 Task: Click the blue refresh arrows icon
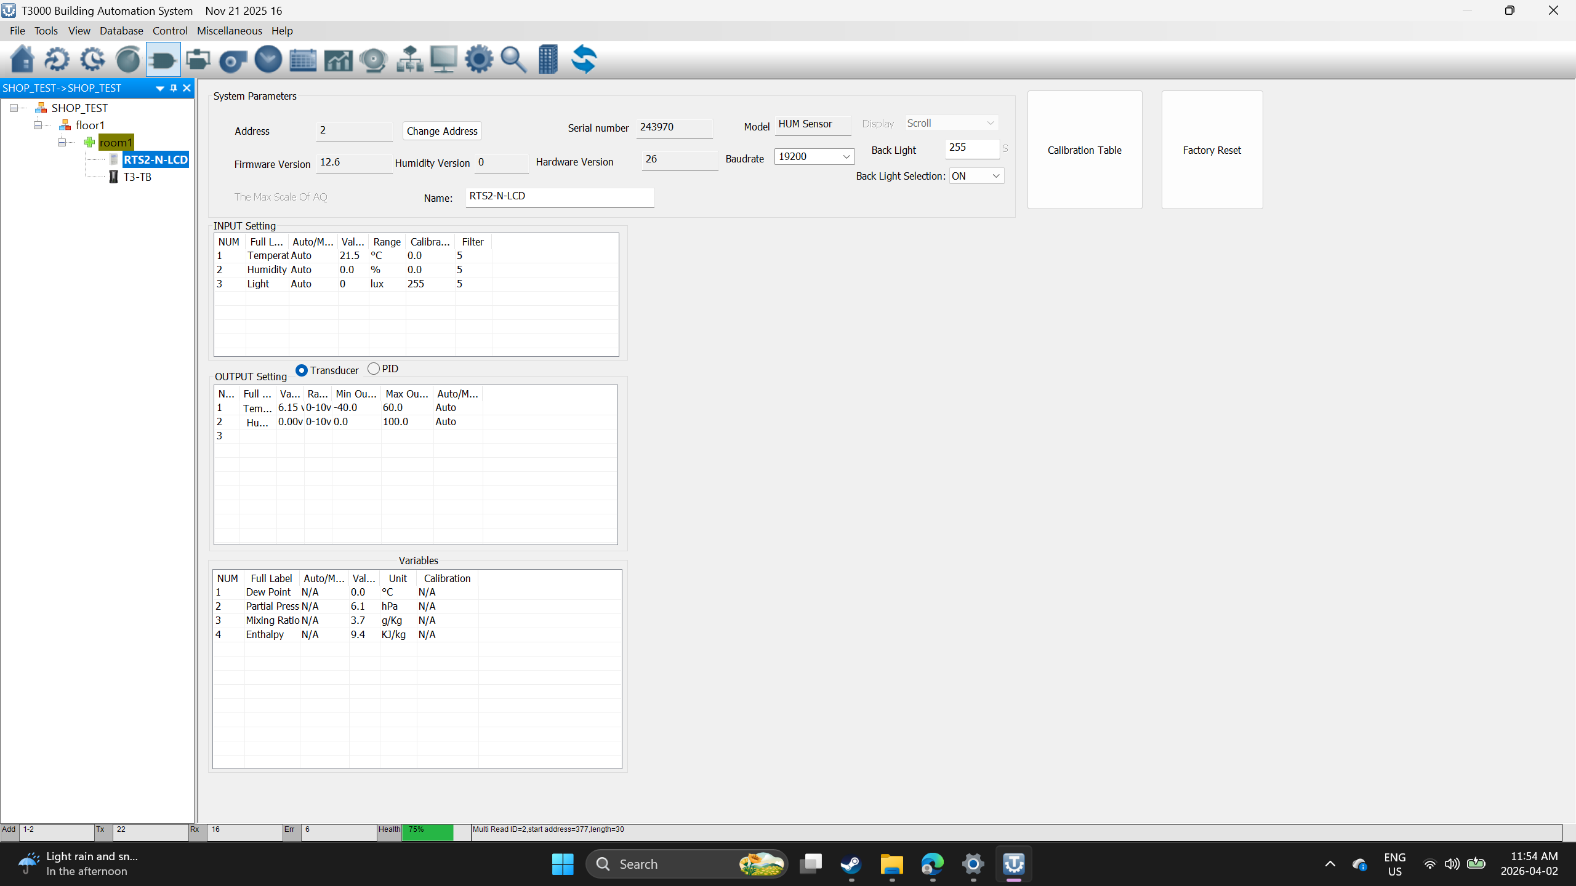(584, 60)
